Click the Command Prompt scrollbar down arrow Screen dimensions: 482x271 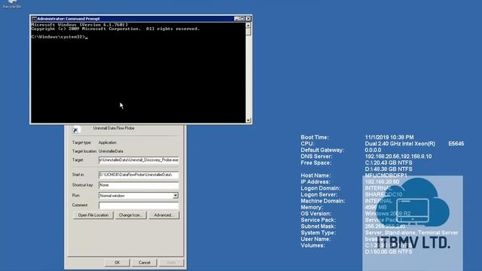coord(248,120)
